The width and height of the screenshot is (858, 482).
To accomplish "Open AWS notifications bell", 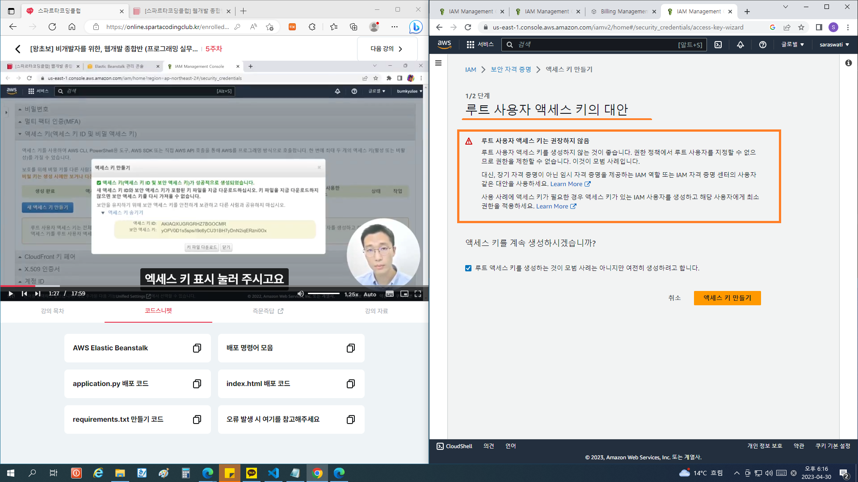I will (x=740, y=44).
